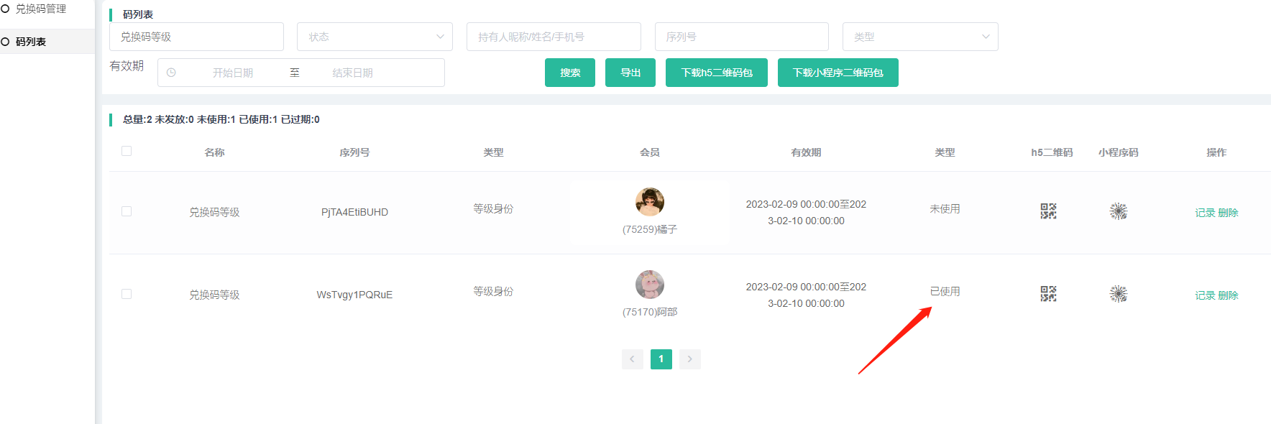Screen dimensions: 1271x424
Task: Click member avatar of 橘子
Action: pyautogui.click(x=650, y=202)
